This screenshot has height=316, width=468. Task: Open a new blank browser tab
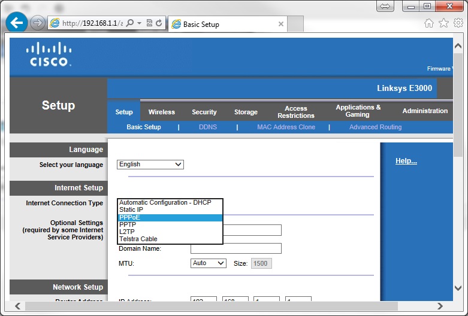(295, 24)
